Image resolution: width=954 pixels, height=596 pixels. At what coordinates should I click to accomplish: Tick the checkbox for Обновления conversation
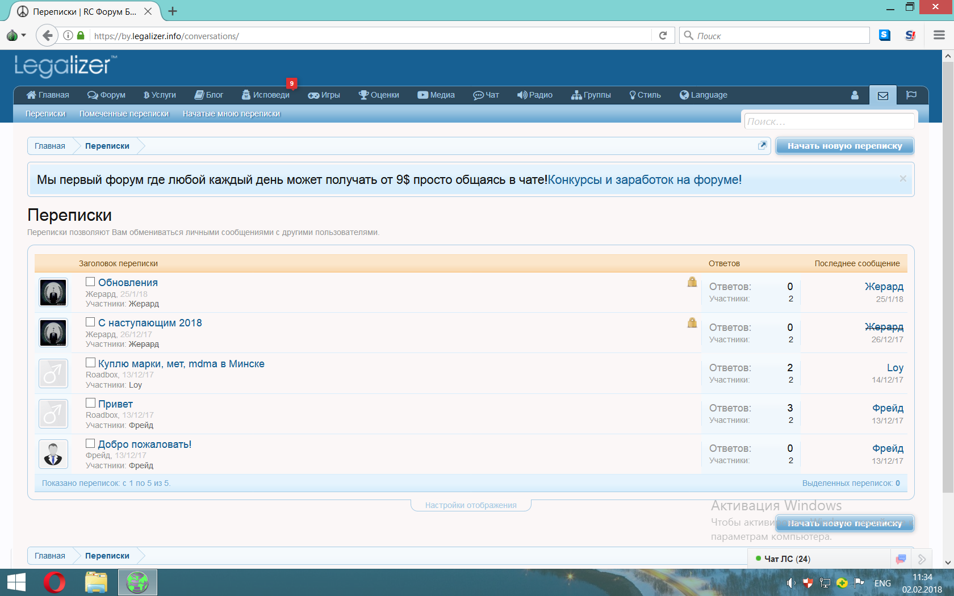90,282
